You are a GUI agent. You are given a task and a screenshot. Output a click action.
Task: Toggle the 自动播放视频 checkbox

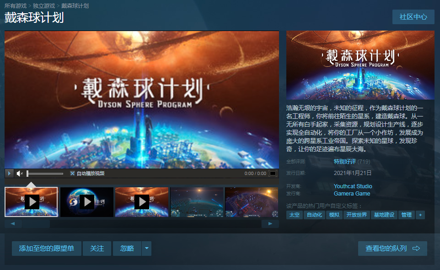click(x=72, y=174)
